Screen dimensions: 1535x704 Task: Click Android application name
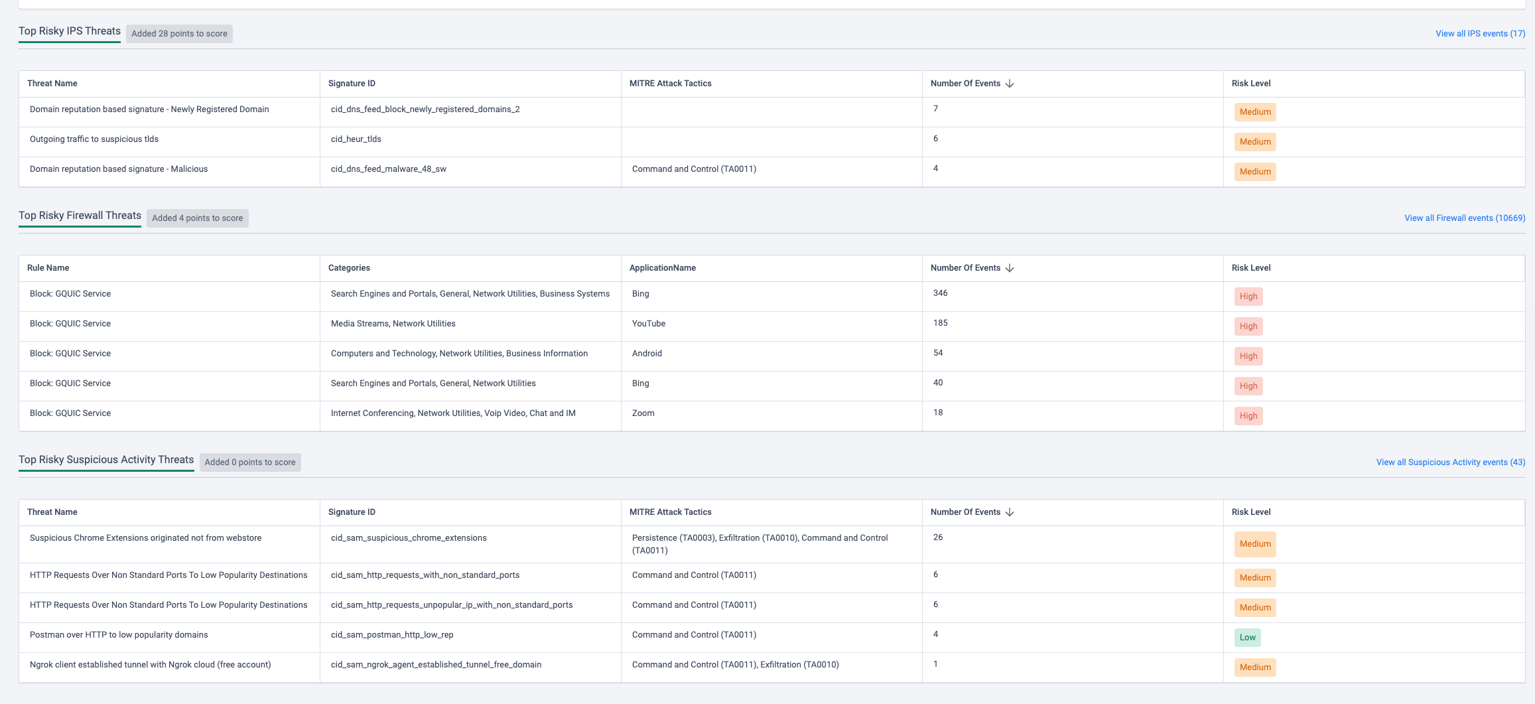[647, 354]
